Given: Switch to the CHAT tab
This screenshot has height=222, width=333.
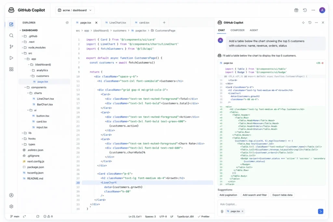Looking at the screenshot, I should (x=221, y=30).
